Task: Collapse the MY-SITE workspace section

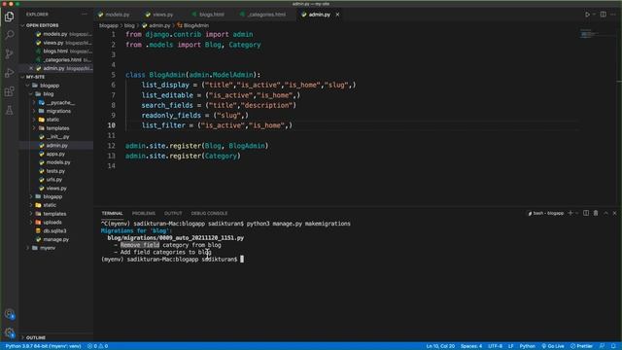Action: (22, 77)
